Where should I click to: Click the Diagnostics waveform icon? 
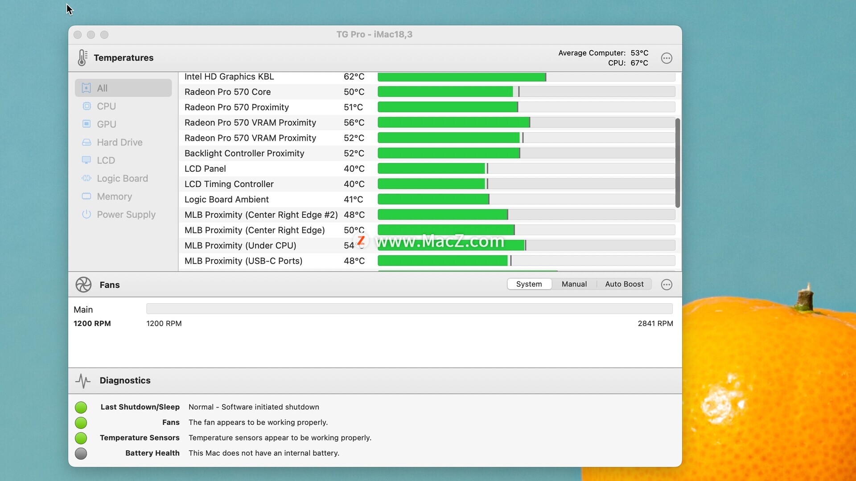[x=83, y=381]
